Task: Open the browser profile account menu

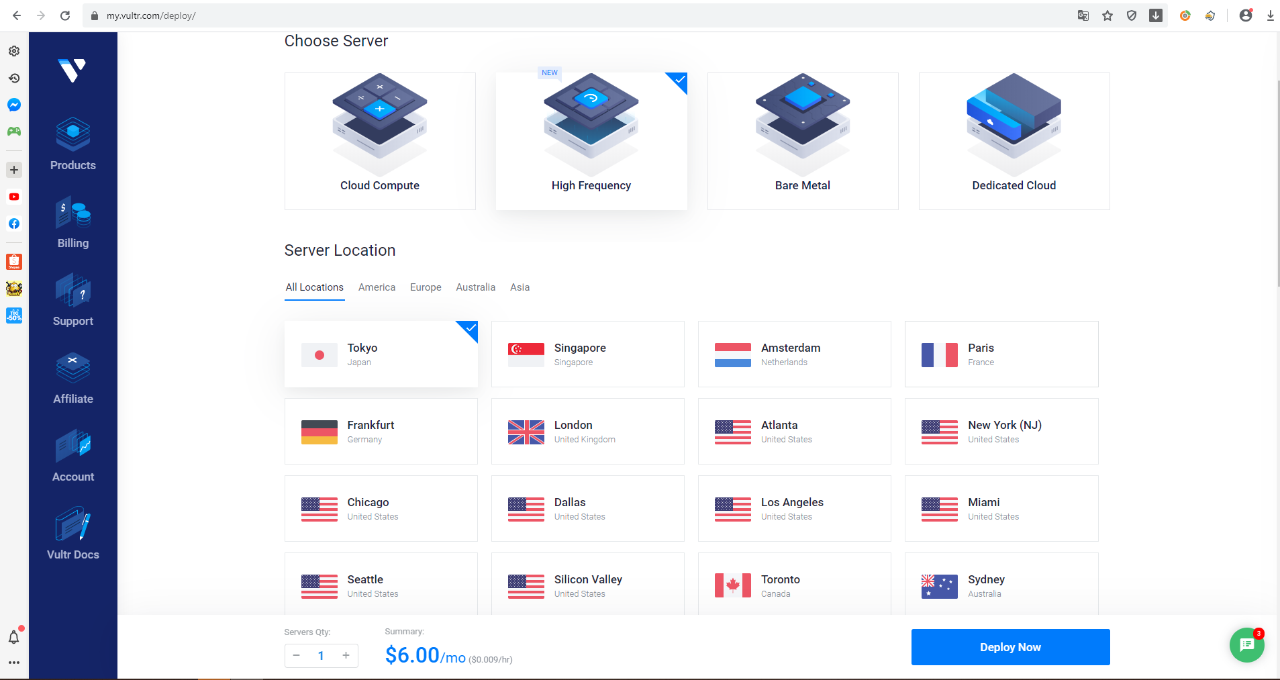Action: tap(1246, 15)
